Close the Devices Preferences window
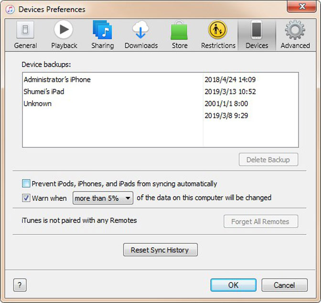The width and height of the screenshot is (321, 303). pos(302,7)
